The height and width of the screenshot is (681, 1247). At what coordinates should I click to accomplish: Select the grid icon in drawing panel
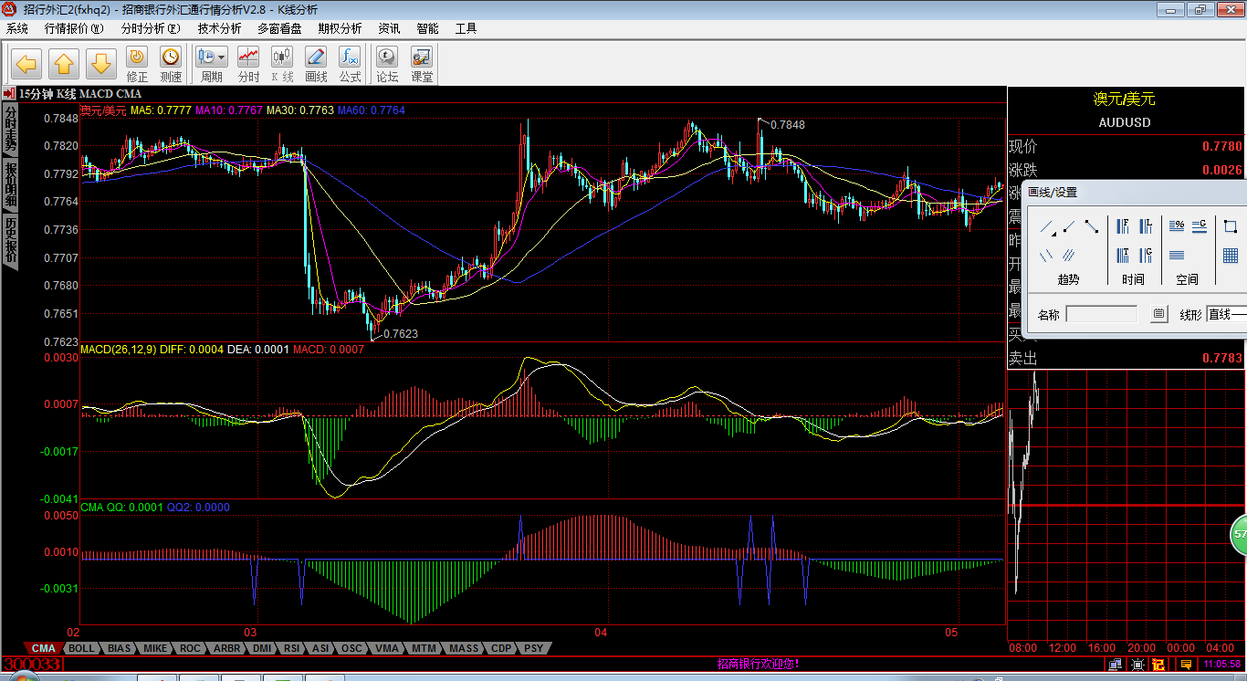pos(1230,256)
